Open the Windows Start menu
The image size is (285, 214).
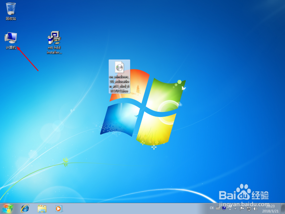pos(8,209)
